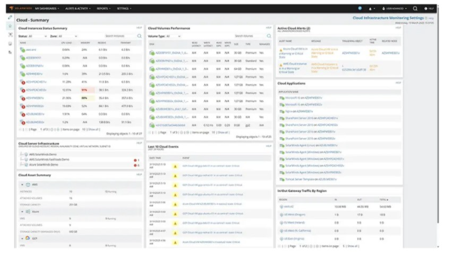
Task: Click the home icon in left sidebar
Action: (x=10, y=26)
